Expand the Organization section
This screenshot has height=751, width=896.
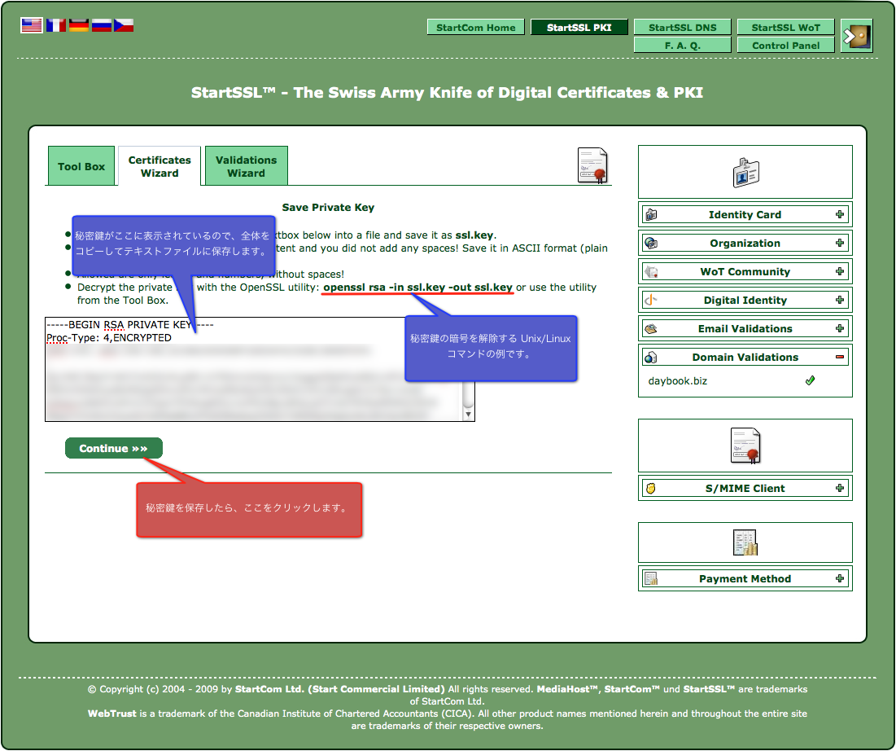pos(839,243)
